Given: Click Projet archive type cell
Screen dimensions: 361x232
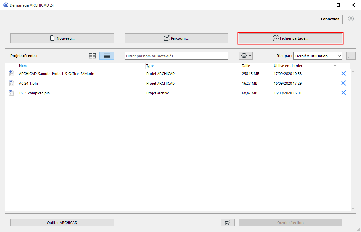Looking at the screenshot, I should (x=158, y=93).
